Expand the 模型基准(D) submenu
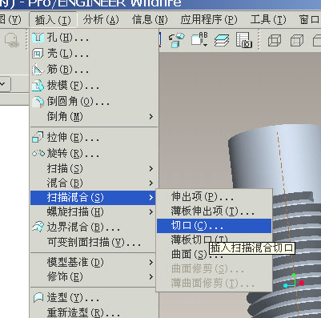The image size is (321, 318). coord(94,262)
